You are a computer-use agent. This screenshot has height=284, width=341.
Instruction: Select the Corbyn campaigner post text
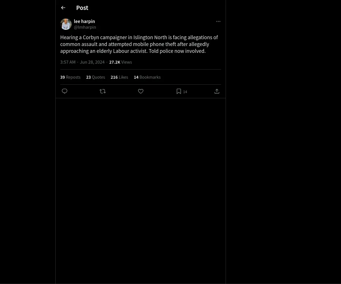(139, 44)
